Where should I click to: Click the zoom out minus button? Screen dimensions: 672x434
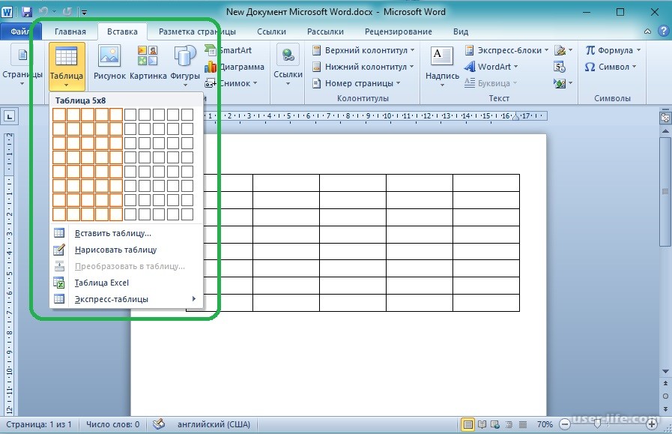pyautogui.click(x=565, y=424)
